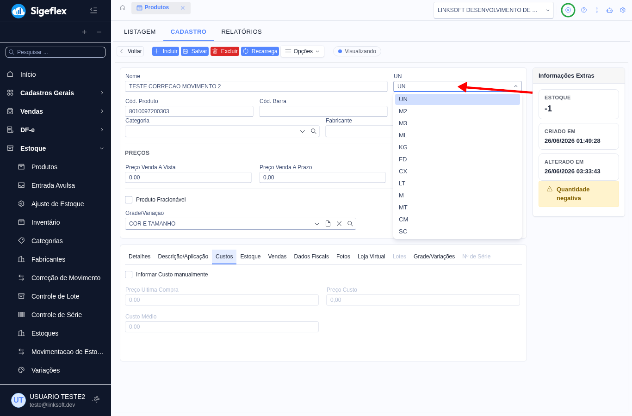The width and height of the screenshot is (632, 416).
Task: Clear the Grade/Variação selection with X icon
Action: 339,224
